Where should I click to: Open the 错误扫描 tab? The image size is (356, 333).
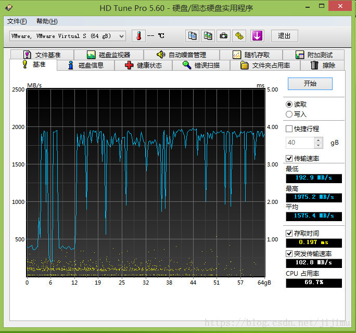(x=201, y=66)
